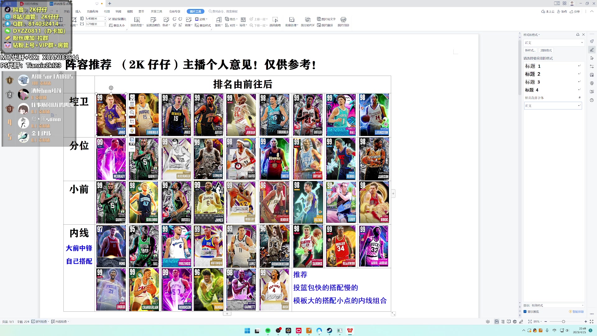
Task: Toggle the lock aspect ratio checkbox
Action: pyautogui.click(x=110, y=19)
